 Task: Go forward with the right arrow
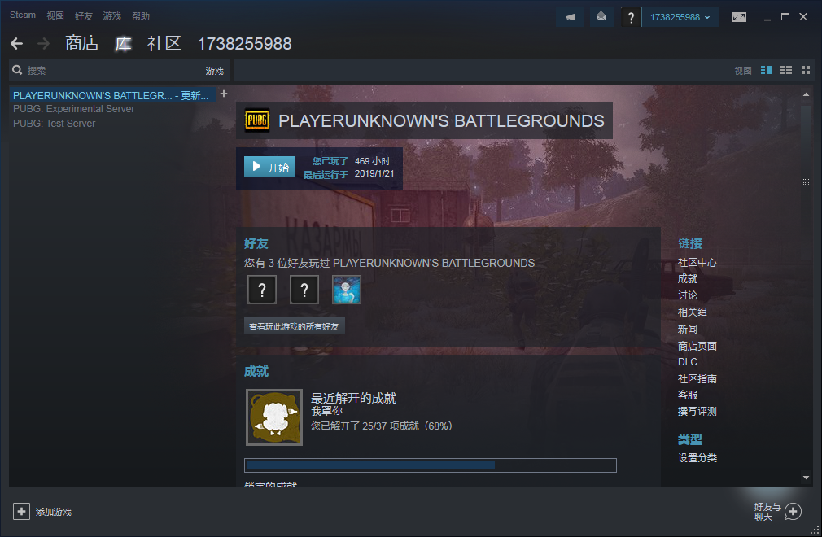tap(43, 43)
